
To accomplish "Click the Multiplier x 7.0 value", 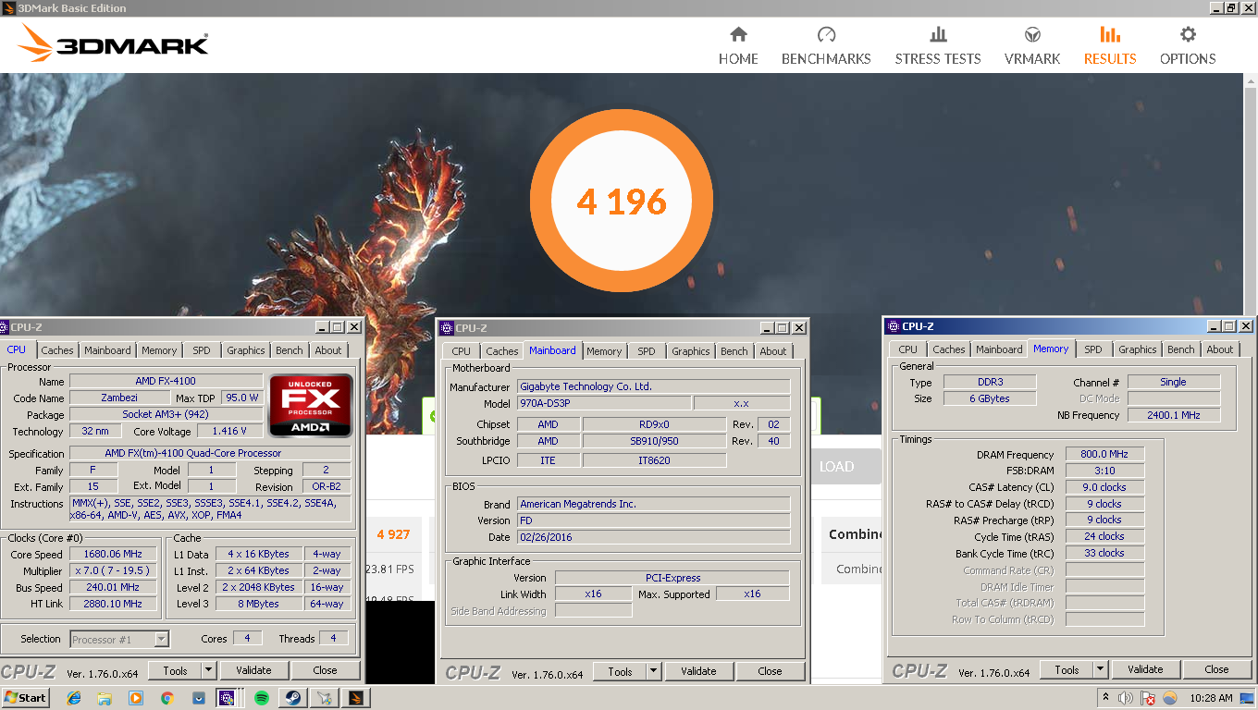I will [113, 570].
